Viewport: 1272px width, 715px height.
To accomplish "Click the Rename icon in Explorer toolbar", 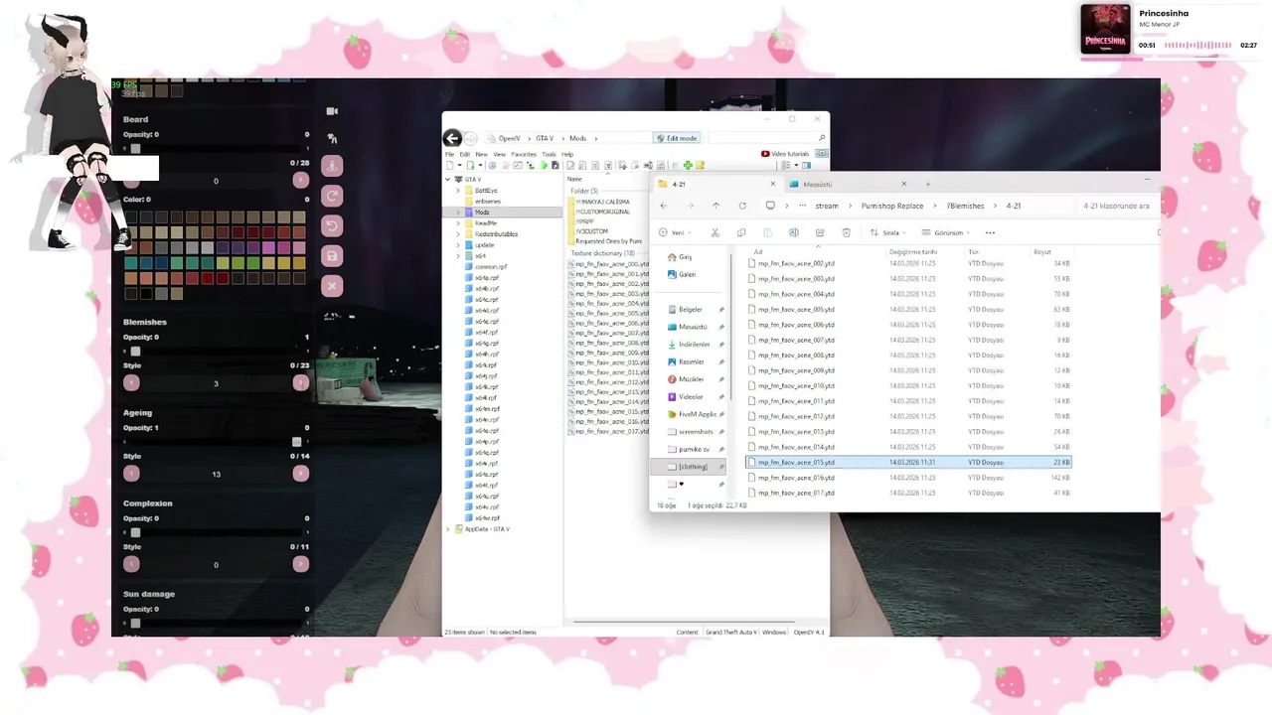I will pyautogui.click(x=793, y=232).
